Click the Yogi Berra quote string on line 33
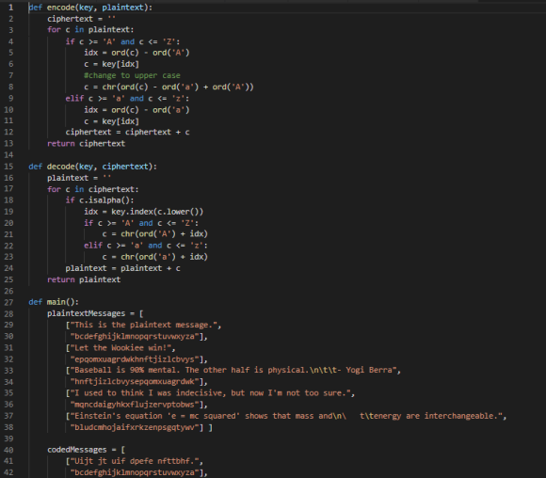 pyautogui.click(x=233, y=370)
